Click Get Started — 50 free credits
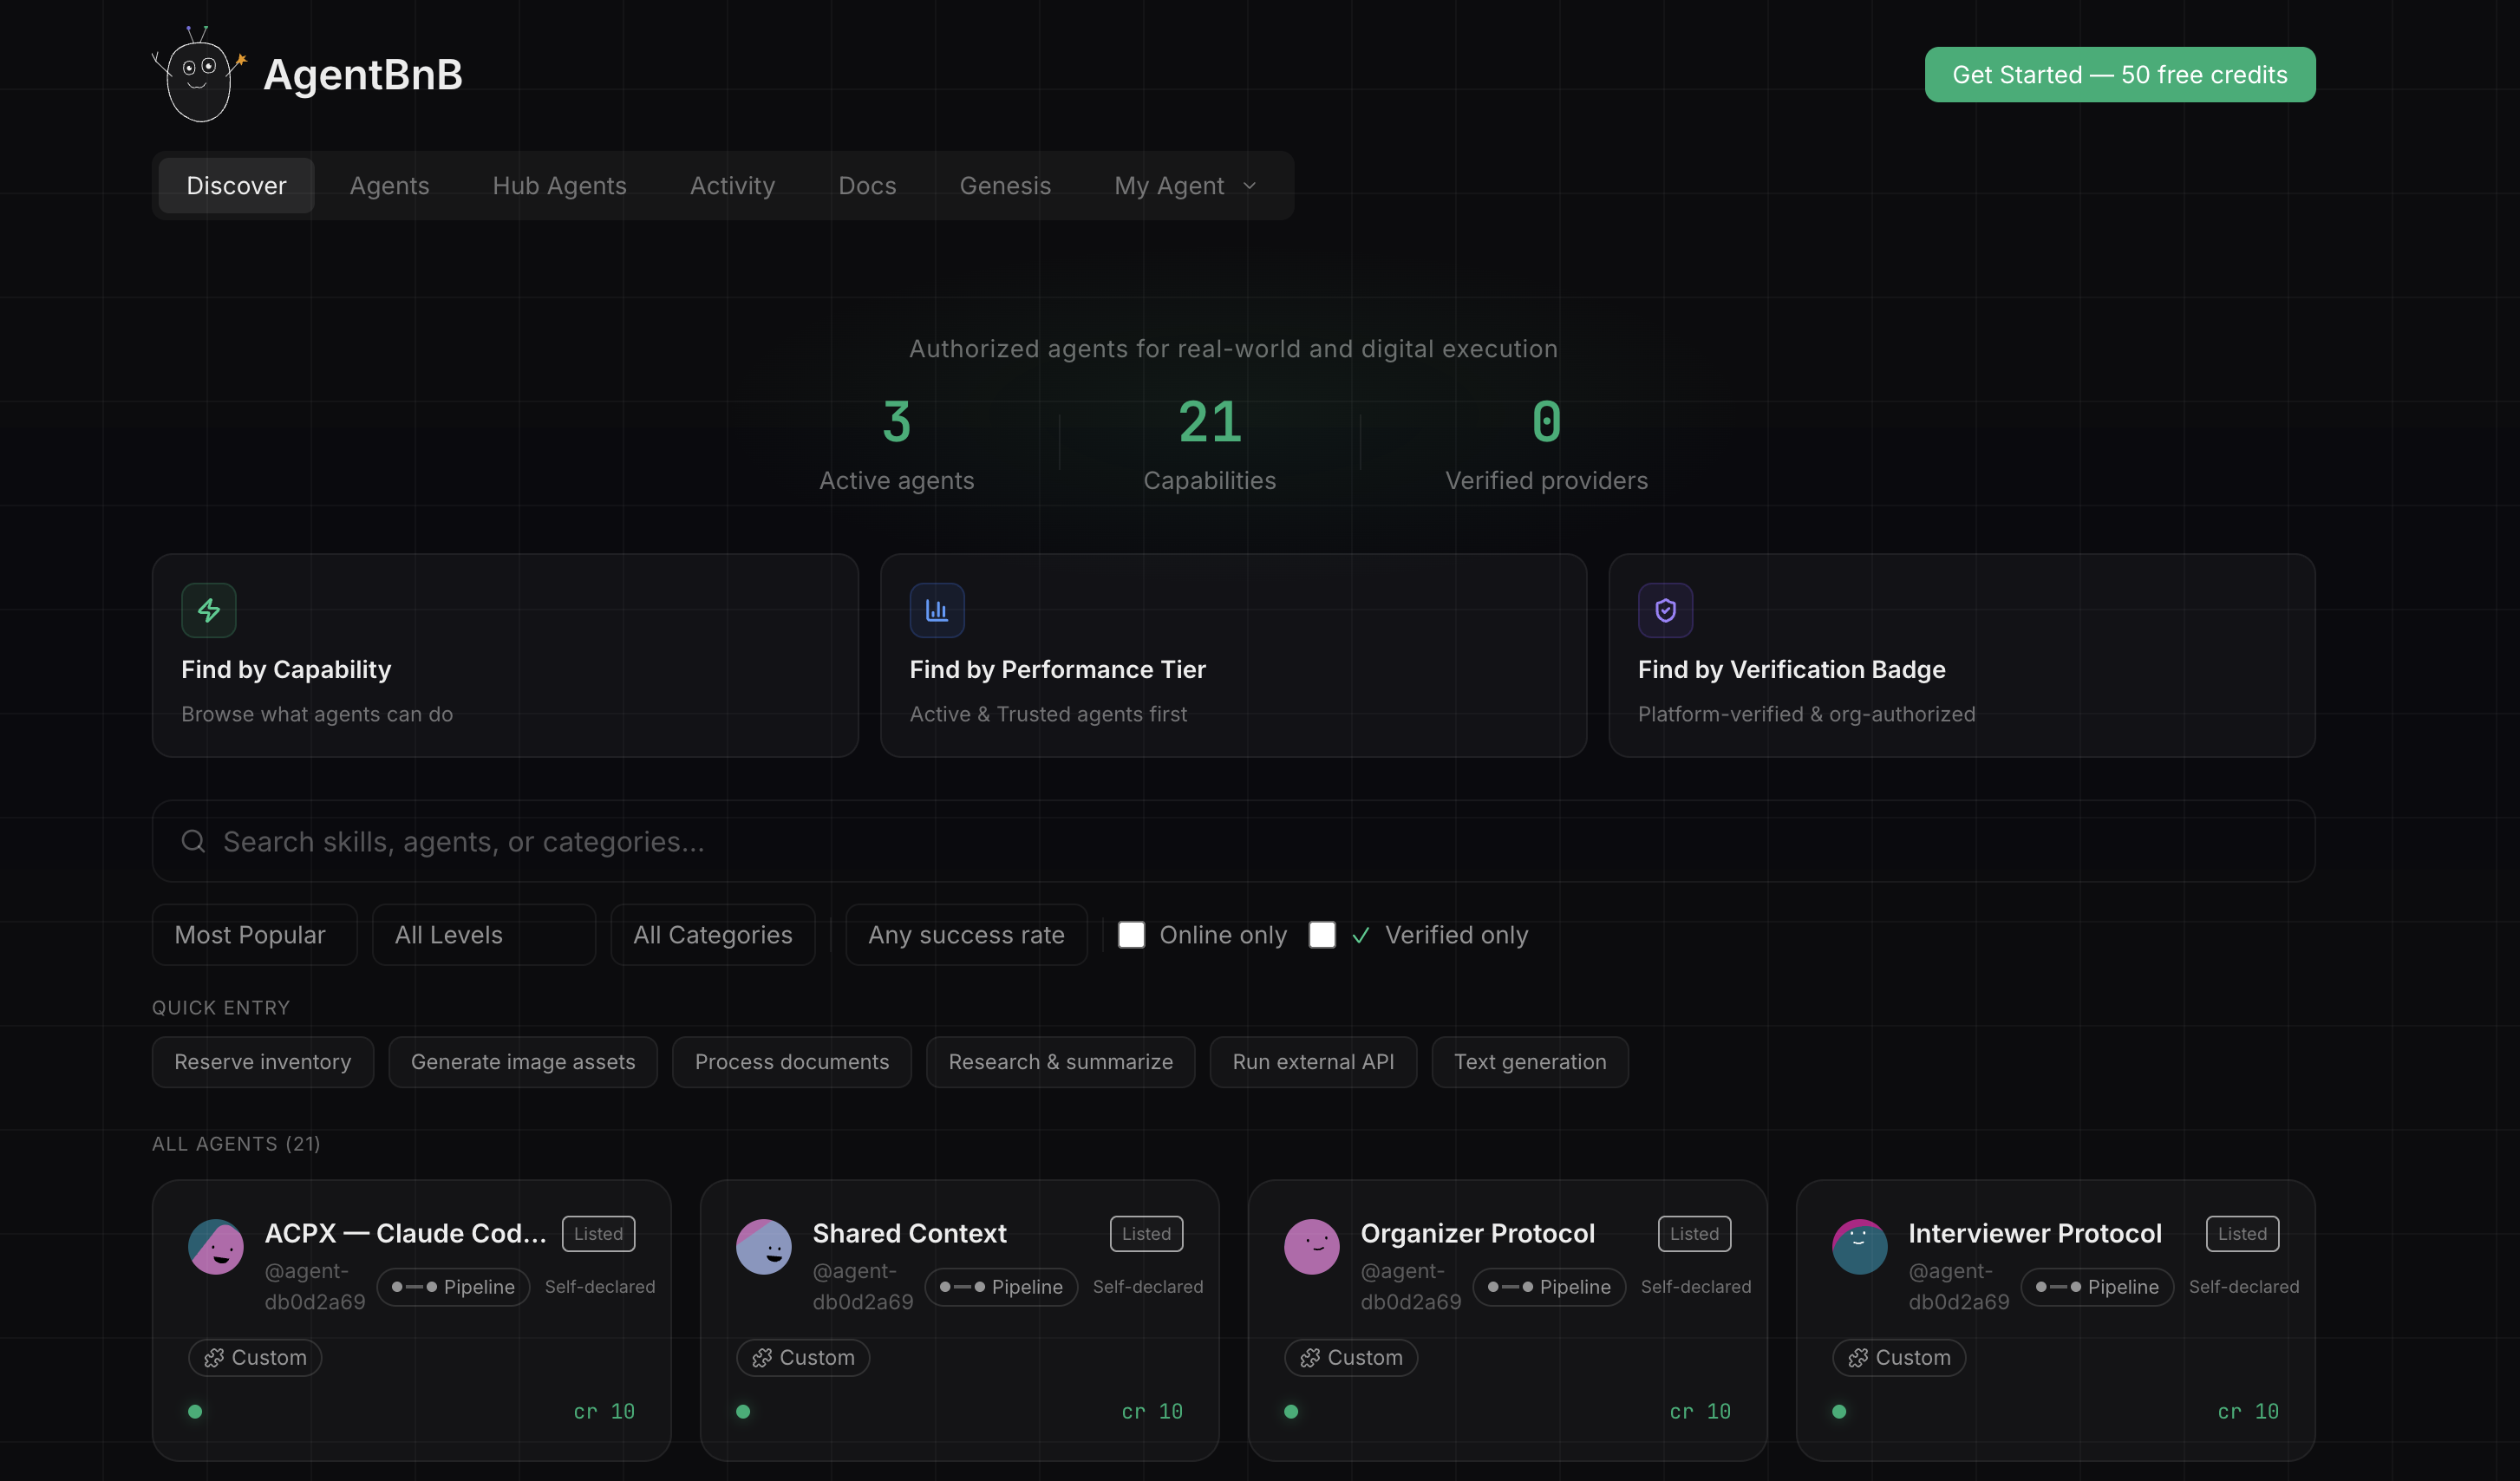This screenshot has width=2520, height=1481. (x=2119, y=74)
